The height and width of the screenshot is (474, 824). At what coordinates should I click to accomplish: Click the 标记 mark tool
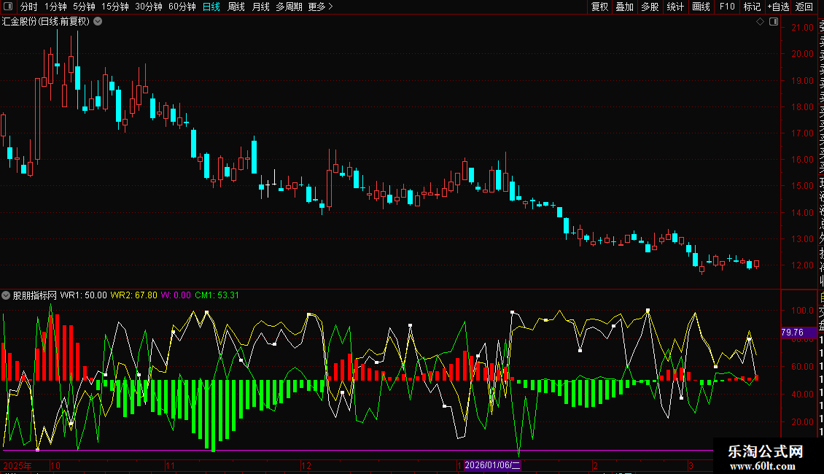pos(751,7)
